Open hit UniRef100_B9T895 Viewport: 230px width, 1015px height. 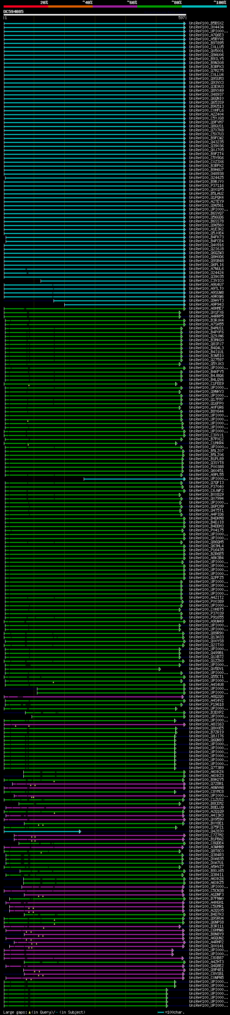(x=206, y=43)
